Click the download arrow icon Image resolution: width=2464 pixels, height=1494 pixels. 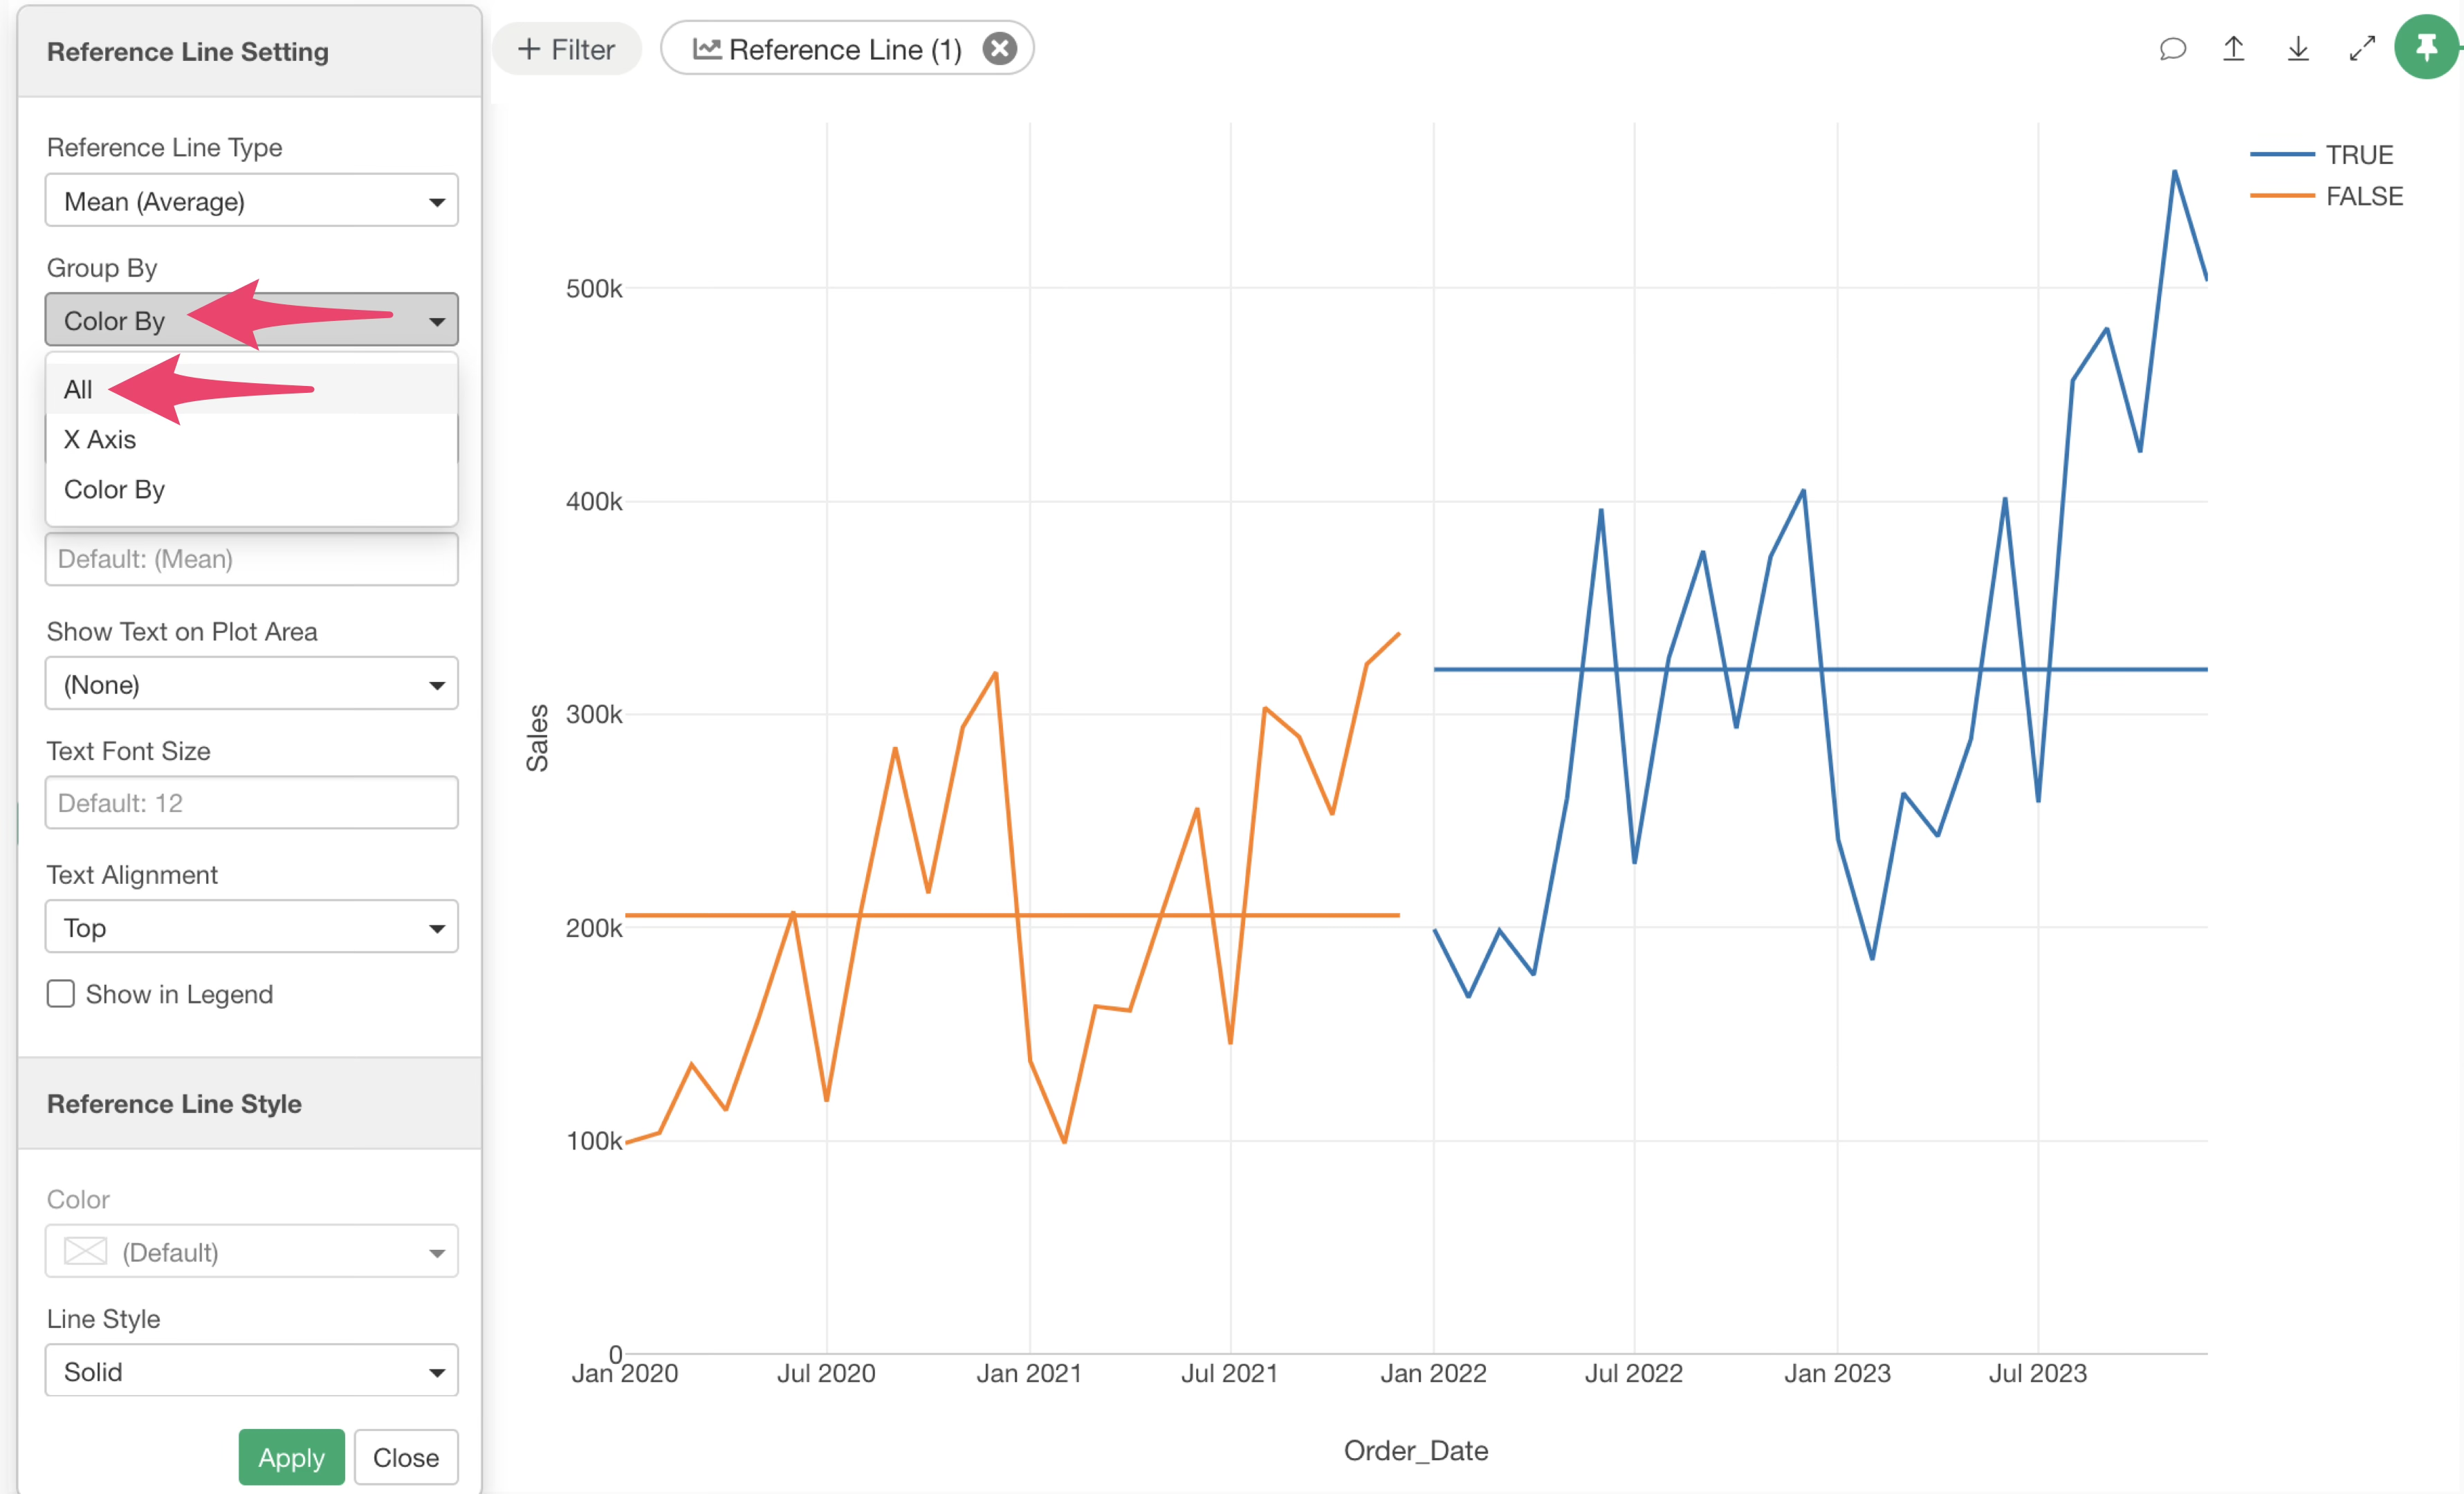[x=2298, y=49]
